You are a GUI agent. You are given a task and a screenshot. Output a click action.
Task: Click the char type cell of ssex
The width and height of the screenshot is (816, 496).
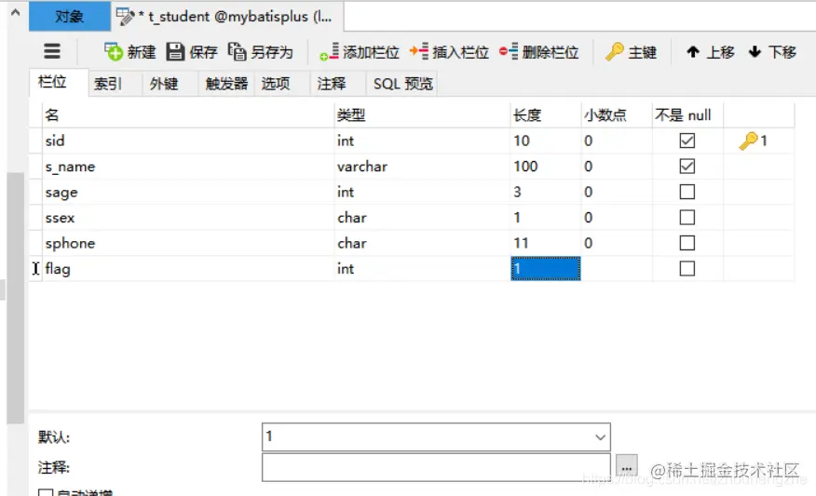click(422, 218)
